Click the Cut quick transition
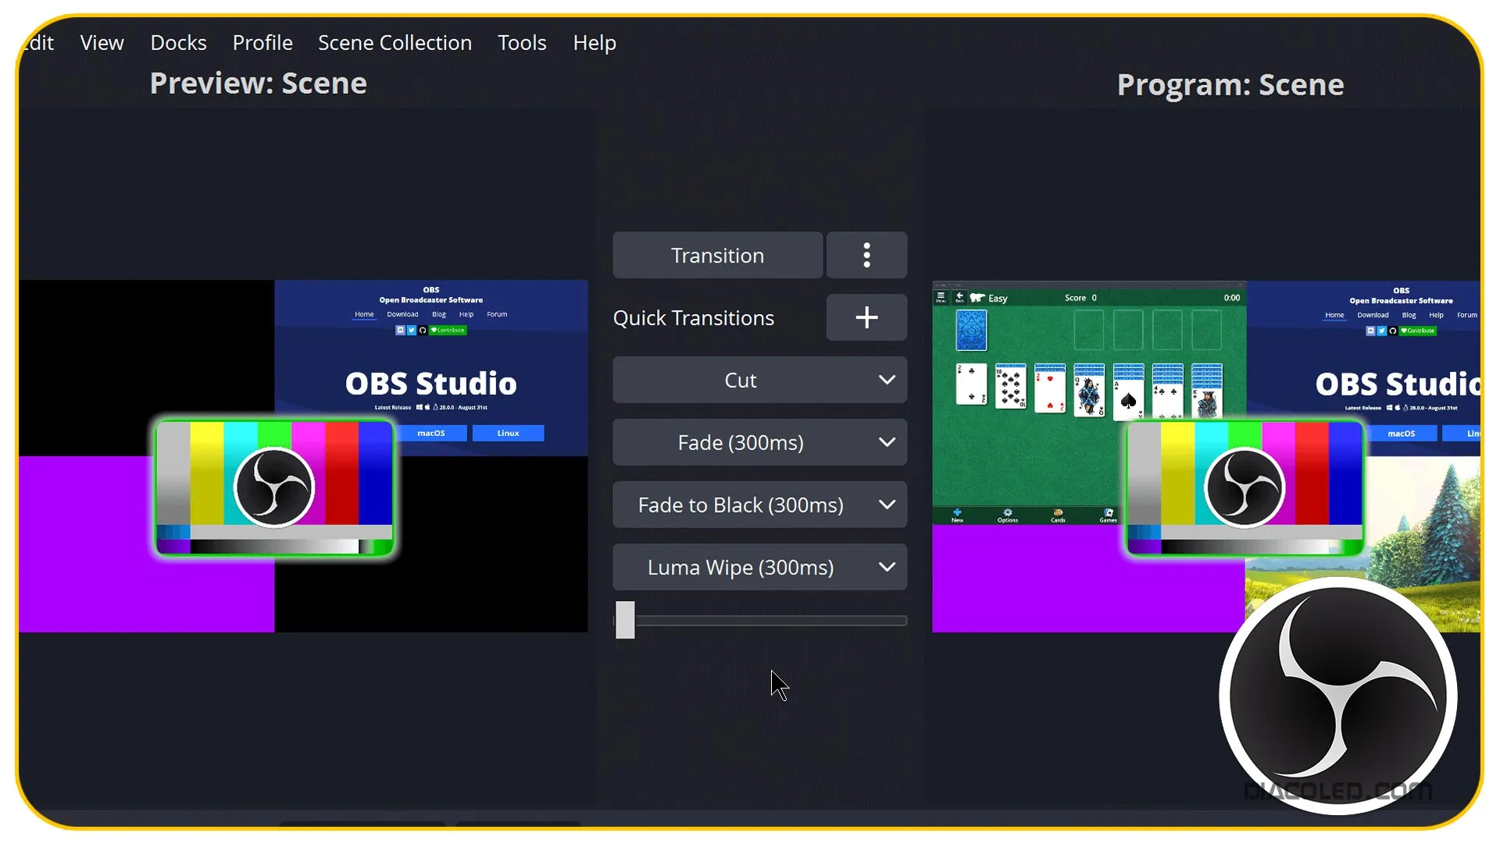 click(741, 380)
